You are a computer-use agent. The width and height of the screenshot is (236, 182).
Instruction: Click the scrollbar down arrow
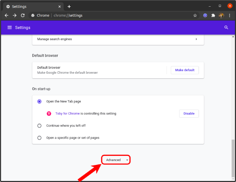point(233,179)
